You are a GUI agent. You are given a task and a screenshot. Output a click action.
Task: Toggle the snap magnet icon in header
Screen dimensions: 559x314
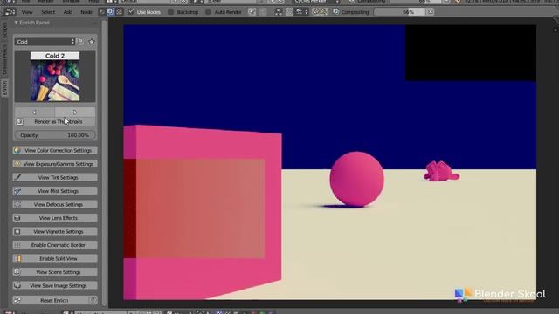pos(289,11)
